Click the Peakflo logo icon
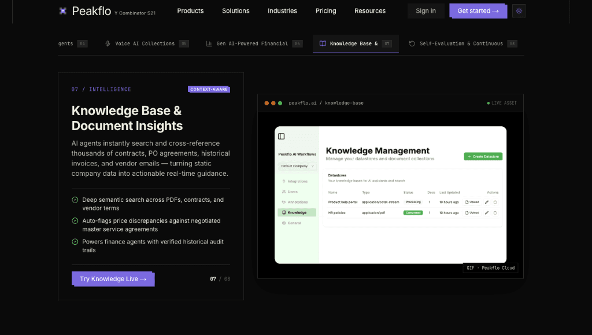 (63, 11)
